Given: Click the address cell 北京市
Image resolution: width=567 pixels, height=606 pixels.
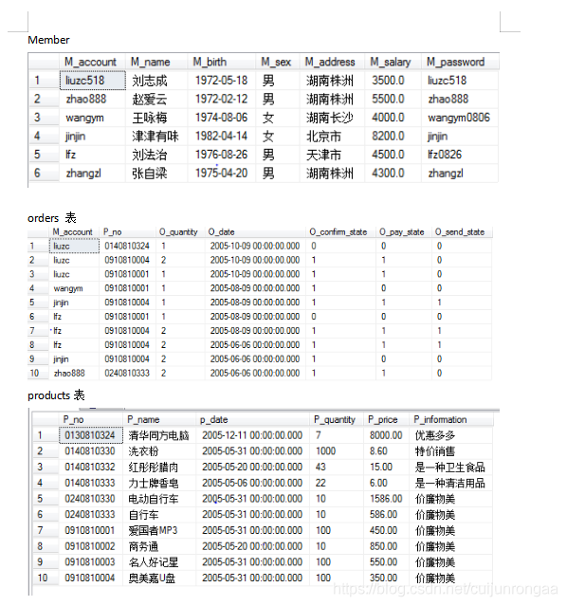Looking at the screenshot, I should pyautogui.click(x=324, y=136).
